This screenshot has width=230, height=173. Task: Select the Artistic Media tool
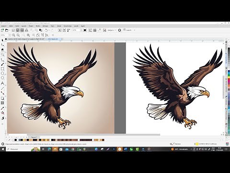(x=2, y=64)
